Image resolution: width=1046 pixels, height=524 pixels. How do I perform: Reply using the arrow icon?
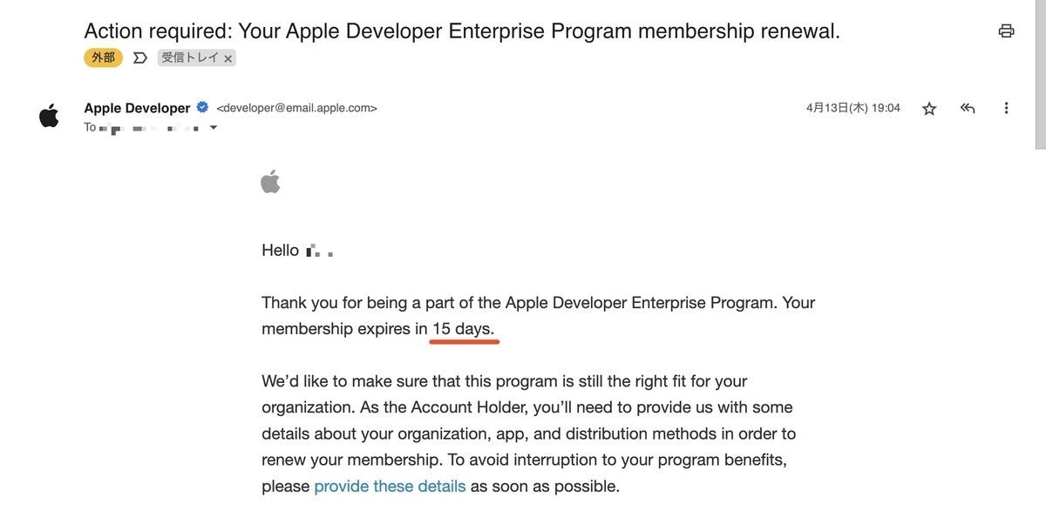[968, 108]
